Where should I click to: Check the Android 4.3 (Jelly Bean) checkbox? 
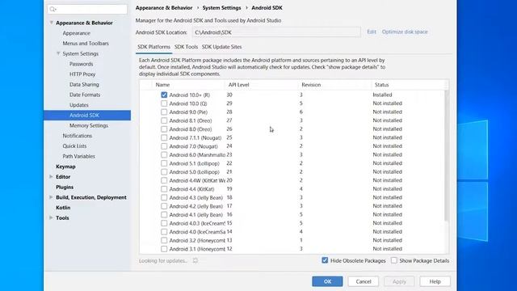tap(164, 197)
